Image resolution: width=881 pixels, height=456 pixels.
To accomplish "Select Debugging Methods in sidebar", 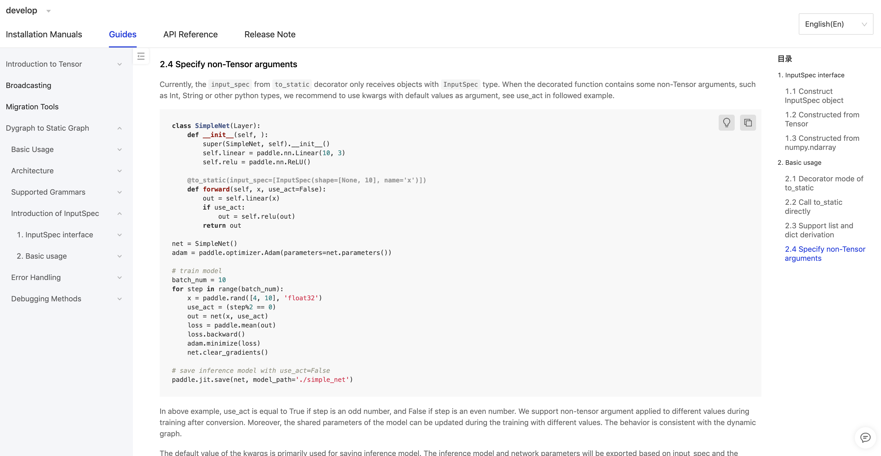I will [x=46, y=299].
